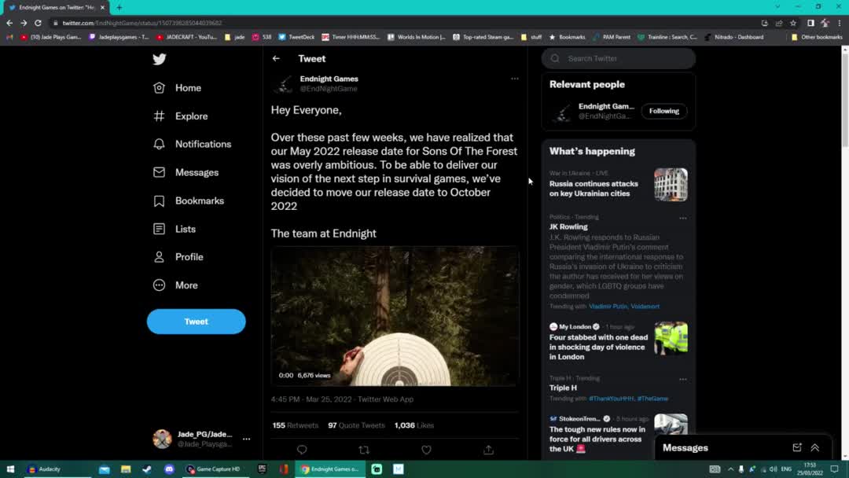View the 97 Quote Tweets
This screenshot has height=478, width=849.
[356, 425]
